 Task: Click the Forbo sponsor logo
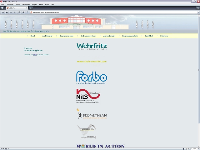[x=92, y=77]
